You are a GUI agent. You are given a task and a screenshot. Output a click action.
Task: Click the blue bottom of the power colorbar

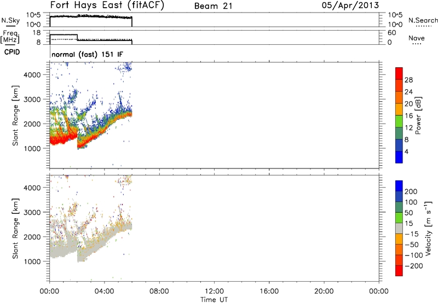399,157
